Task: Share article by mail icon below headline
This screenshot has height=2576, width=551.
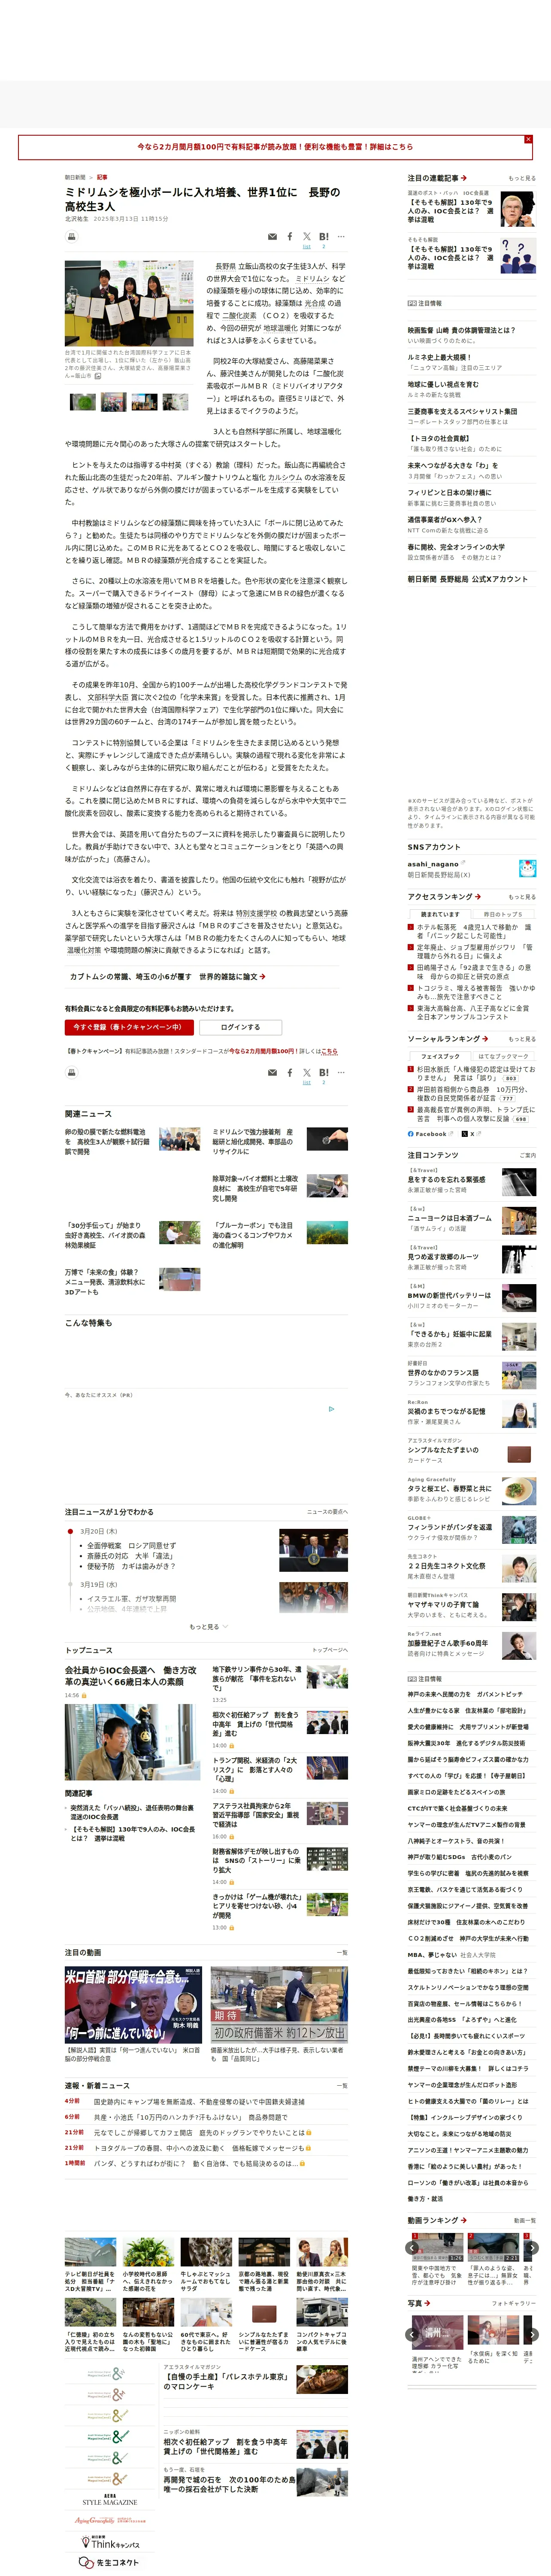Action: [272, 237]
